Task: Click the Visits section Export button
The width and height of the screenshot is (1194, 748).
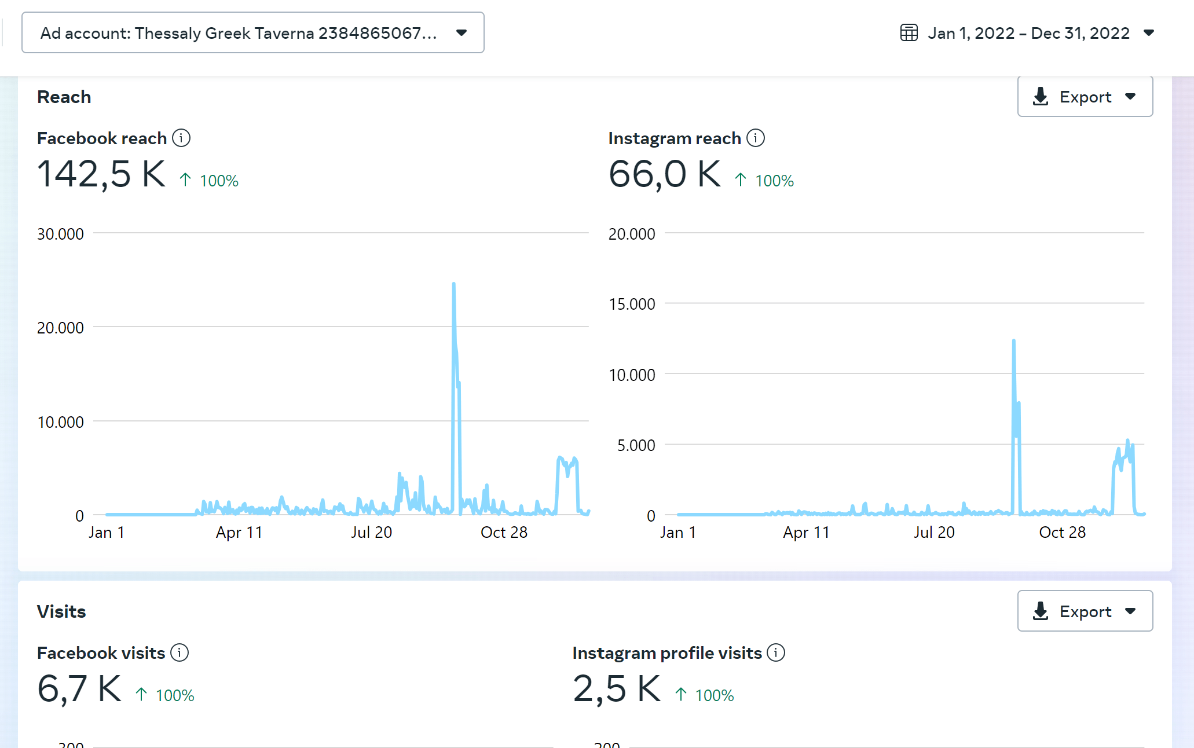Action: (x=1085, y=611)
